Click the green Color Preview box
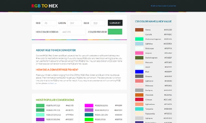206x123 pixels. pyautogui.click(x=115, y=32)
